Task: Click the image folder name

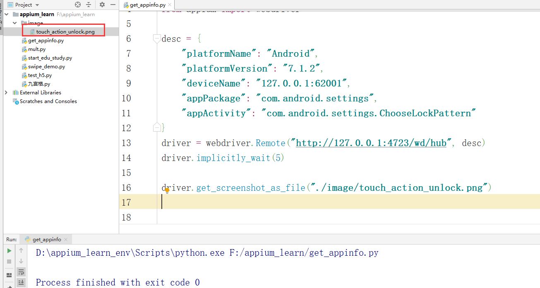Action: [x=36, y=23]
